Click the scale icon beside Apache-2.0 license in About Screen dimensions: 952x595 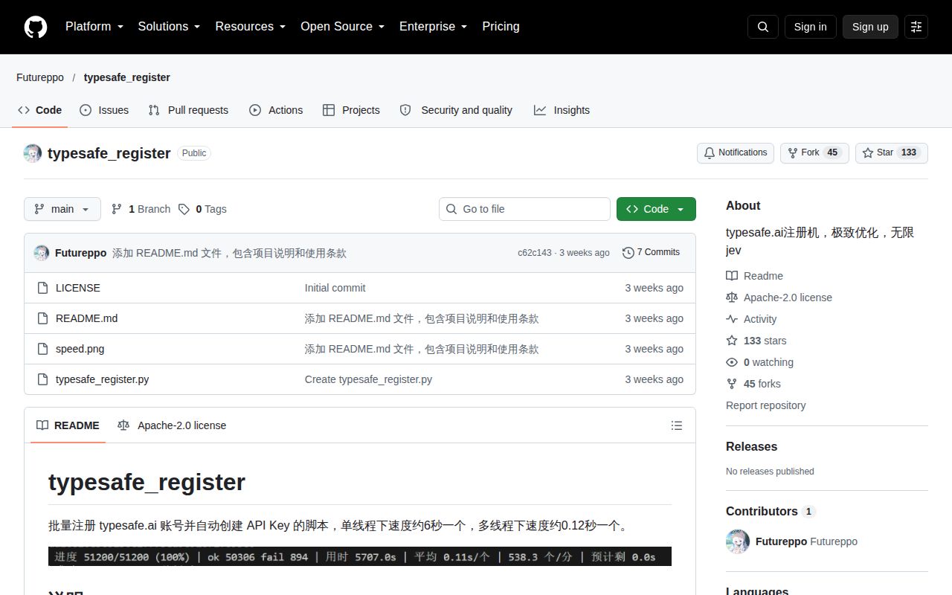click(x=732, y=297)
